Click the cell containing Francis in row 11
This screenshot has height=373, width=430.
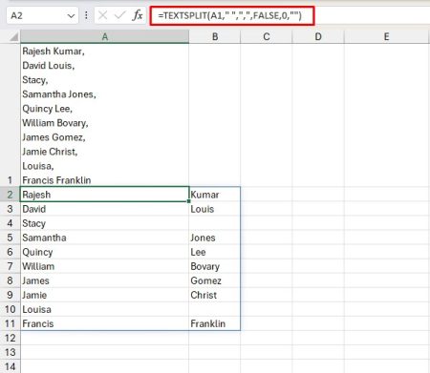point(104,323)
